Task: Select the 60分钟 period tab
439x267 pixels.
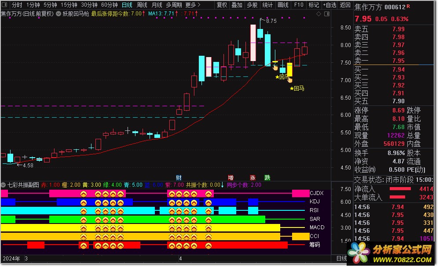Action: click(x=110, y=5)
